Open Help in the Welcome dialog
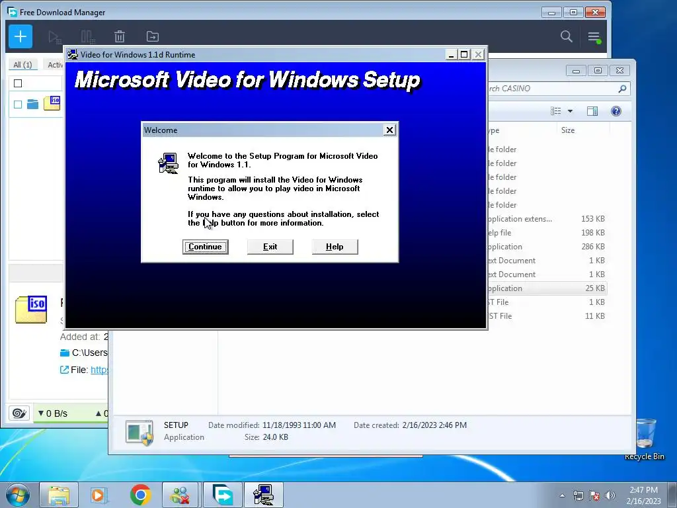The width and height of the screenshot is (677, 508). pyautogui.click(x=335, y=247)
